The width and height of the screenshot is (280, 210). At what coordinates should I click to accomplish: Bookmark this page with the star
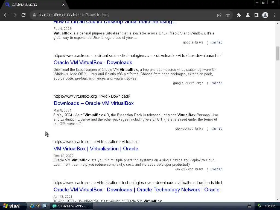click(228, 15)
